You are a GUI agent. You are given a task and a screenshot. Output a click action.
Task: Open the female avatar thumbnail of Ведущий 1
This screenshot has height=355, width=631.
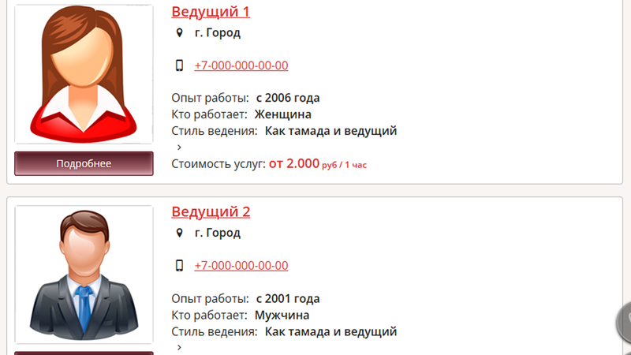coord(84,74)
